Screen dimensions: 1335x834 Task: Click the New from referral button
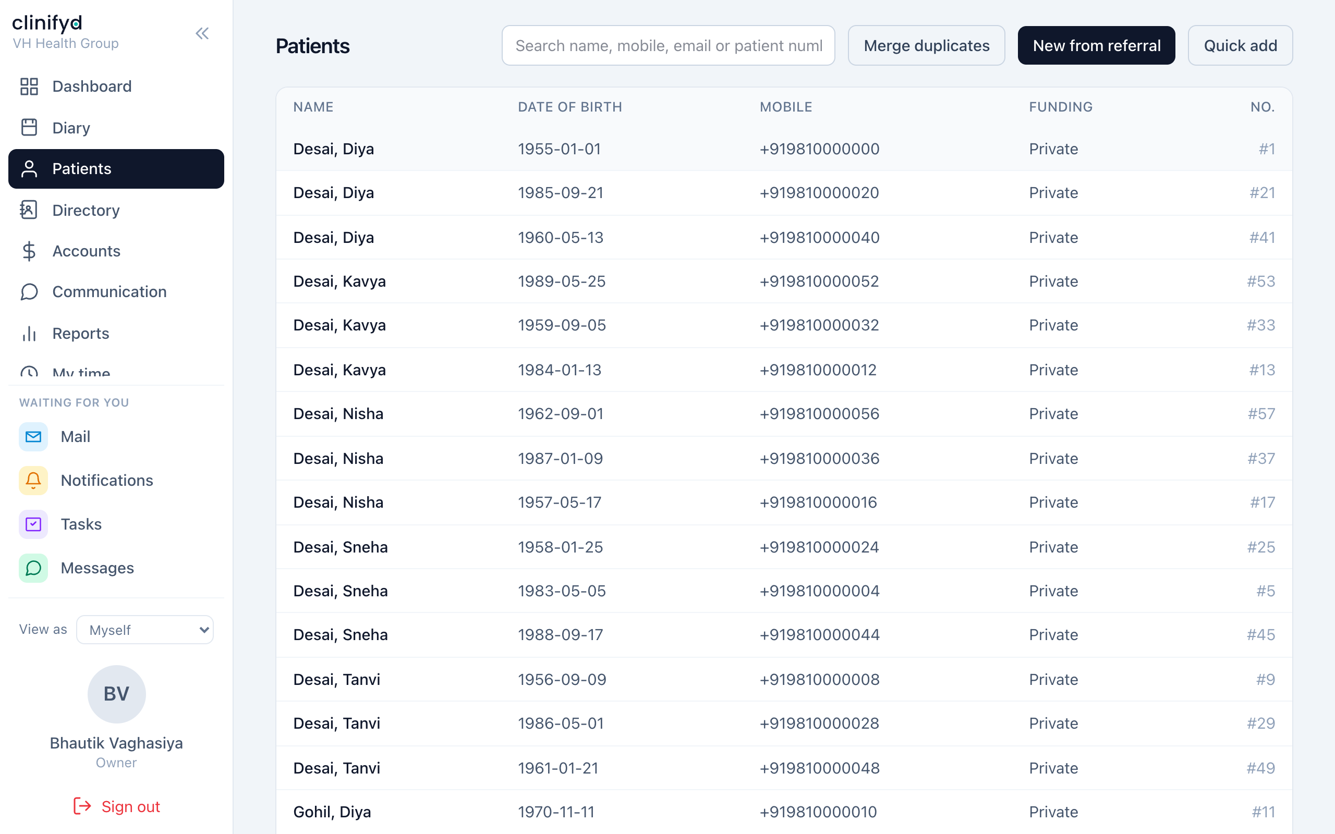(x=1096, y=45)
